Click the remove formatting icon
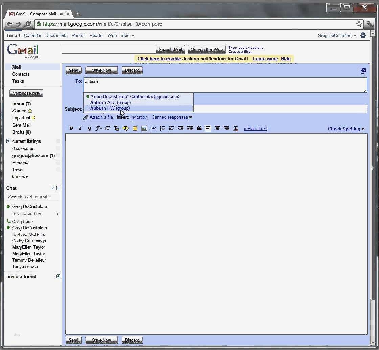Image resolution: width=379 pixels, height=350 pixels. [x=236, y=128]
